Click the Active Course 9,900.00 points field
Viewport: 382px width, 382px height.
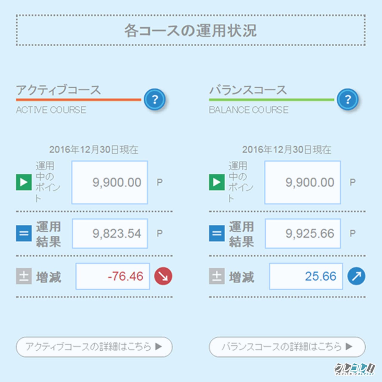110,182
